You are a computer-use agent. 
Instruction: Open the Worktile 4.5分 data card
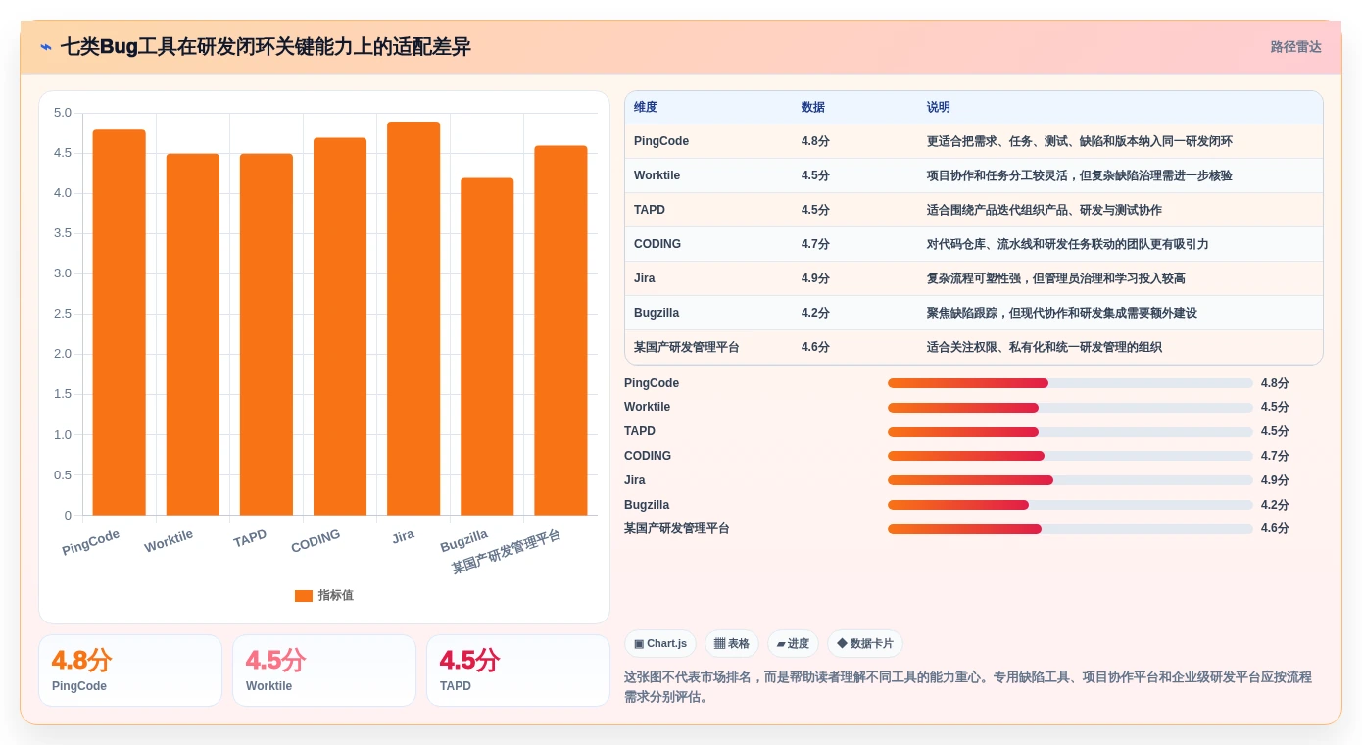coord(324,670)
